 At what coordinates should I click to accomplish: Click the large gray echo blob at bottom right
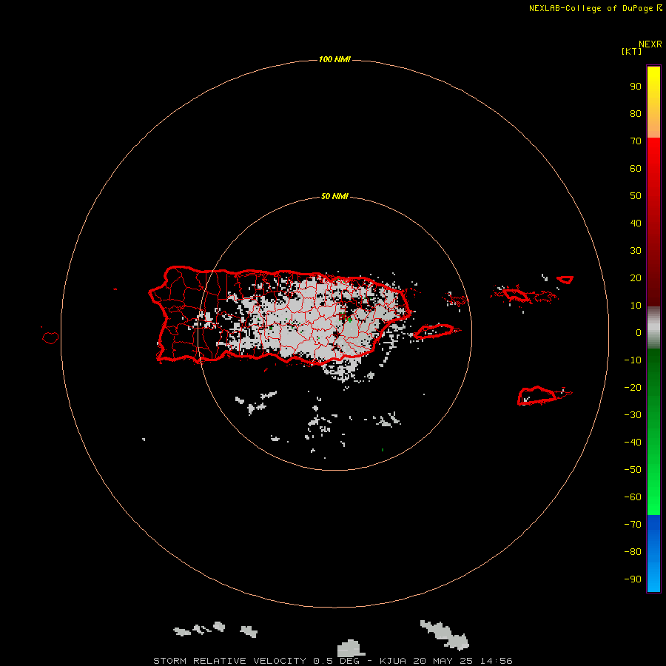click(445, 635)
